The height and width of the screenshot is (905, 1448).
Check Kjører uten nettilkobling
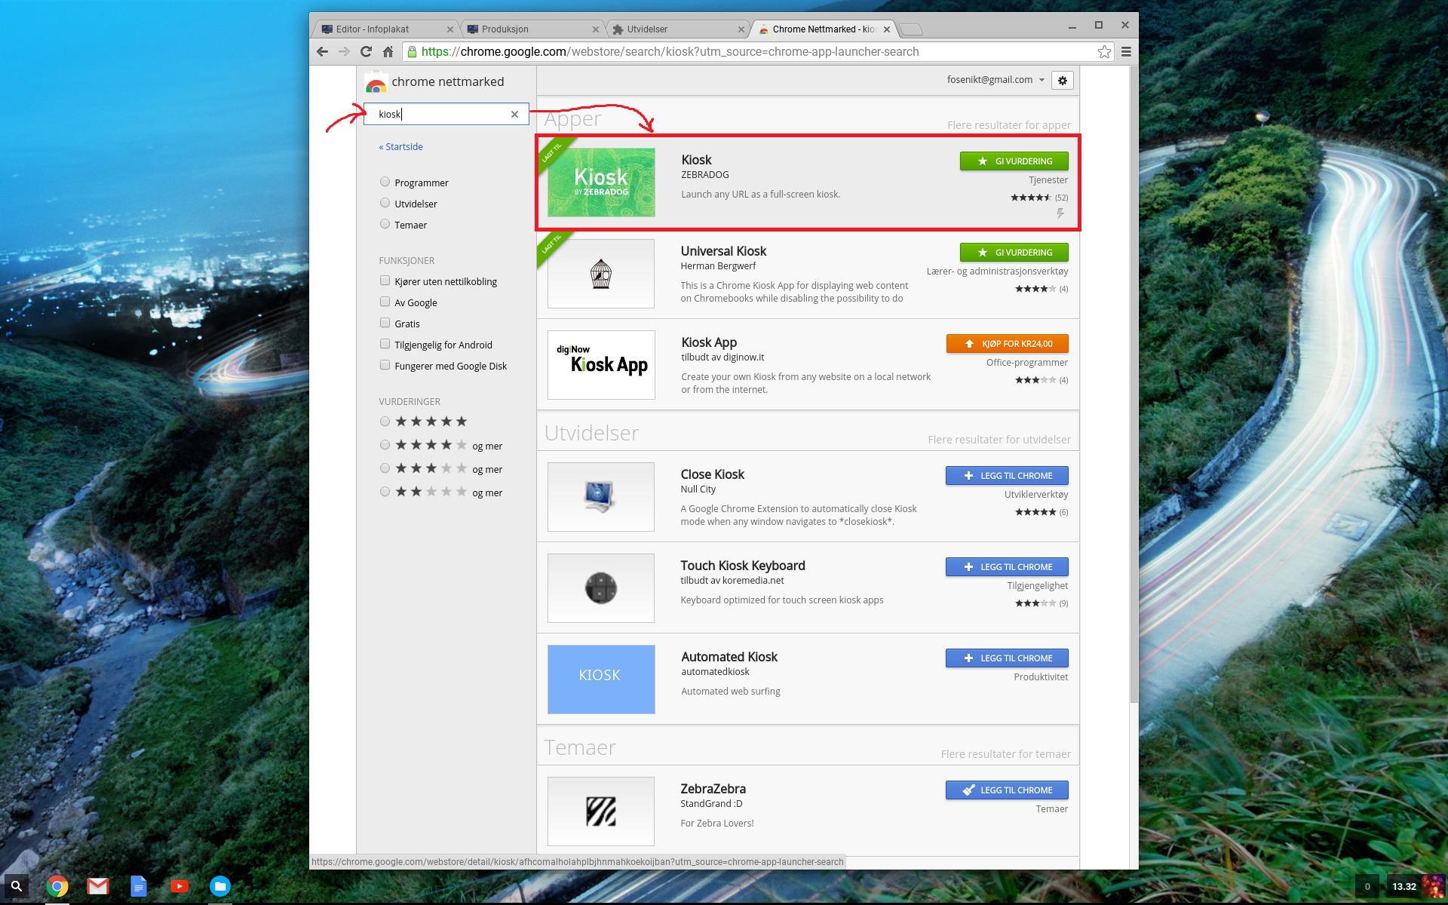coord(385,281)
